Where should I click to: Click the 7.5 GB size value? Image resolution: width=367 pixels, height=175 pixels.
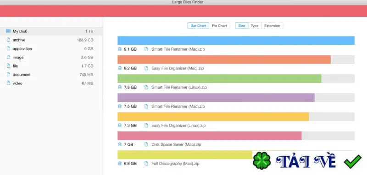pos(130,106)
